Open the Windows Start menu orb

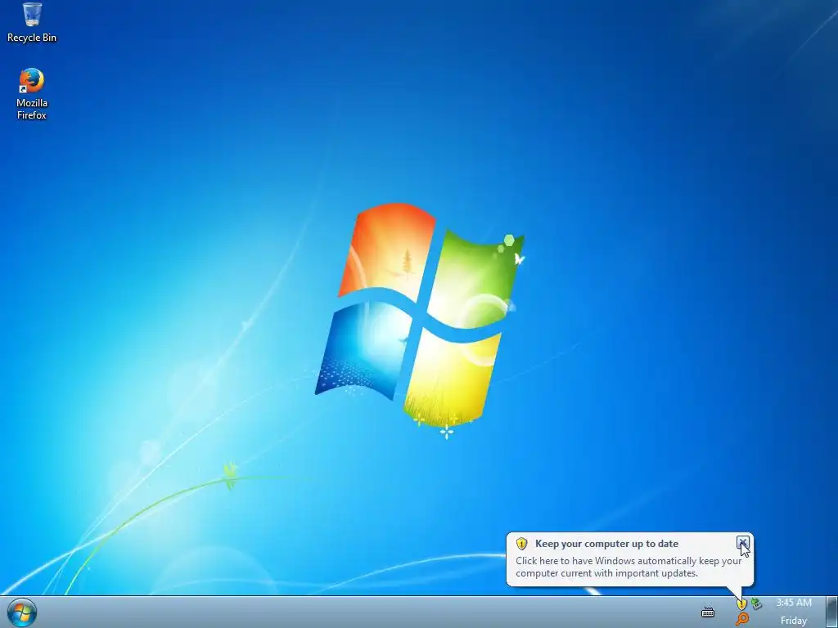point(21,612)
